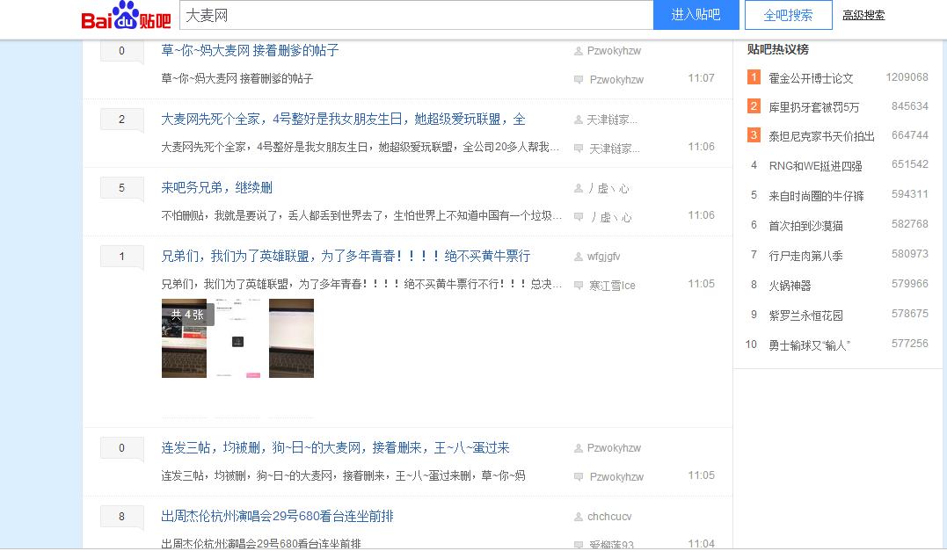Open post 大麦网先死个全家，4号整好是我女朋友生日
The height and width of the screenshot is (551, 947).
point(343,120)
